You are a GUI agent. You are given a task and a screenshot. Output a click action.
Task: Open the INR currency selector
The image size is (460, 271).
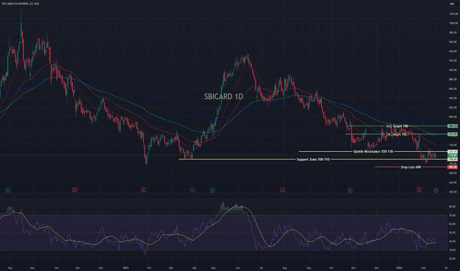click(x=453, y=4)
